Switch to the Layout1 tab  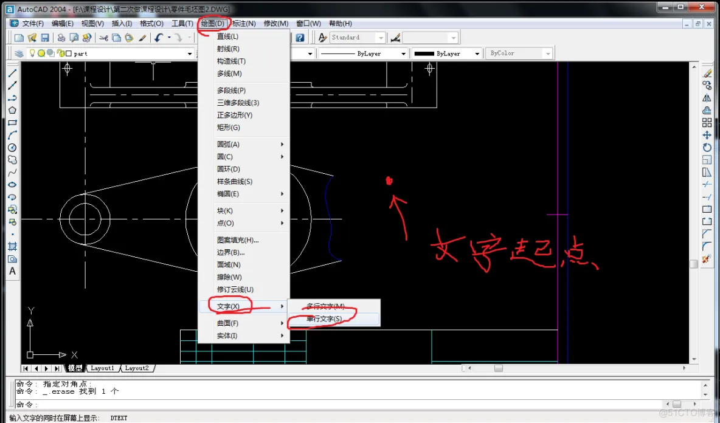pos(102,368)
